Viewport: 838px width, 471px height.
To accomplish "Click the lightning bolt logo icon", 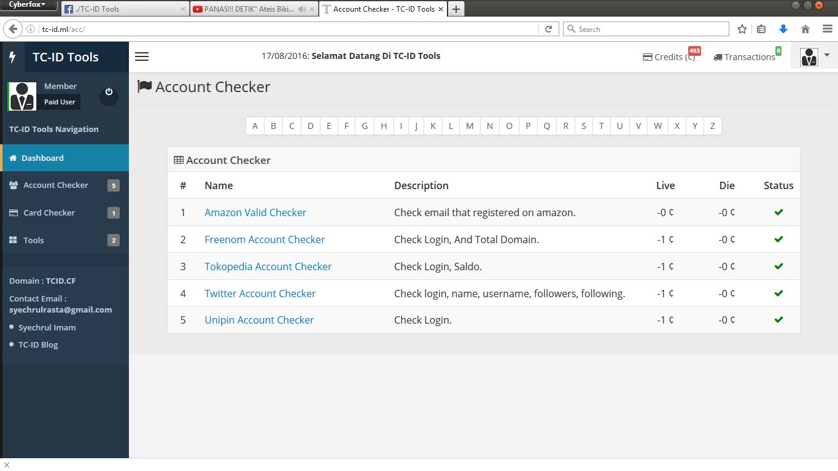I will [x=13, y=57].
